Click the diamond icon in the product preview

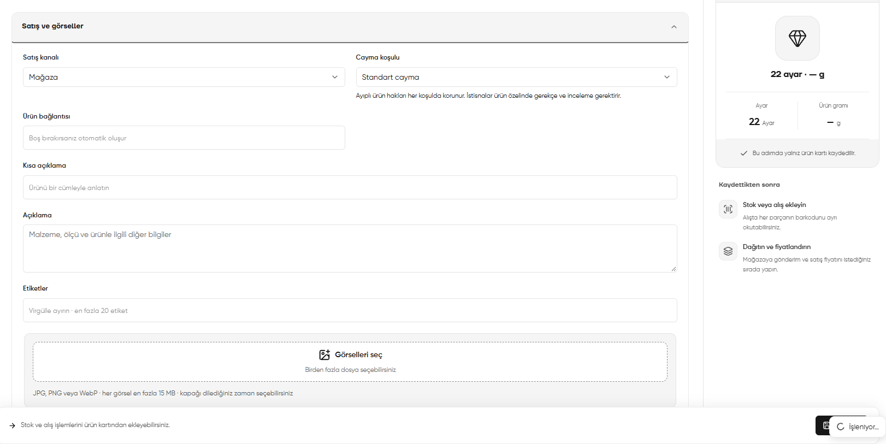click(x=797, y=38)
